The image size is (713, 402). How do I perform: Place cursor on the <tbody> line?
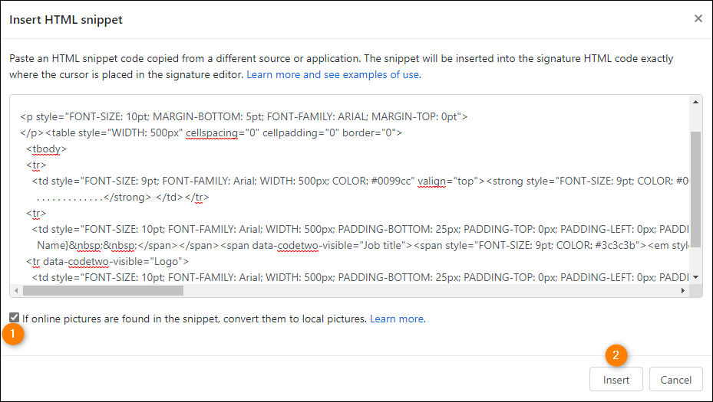point(46,149)
